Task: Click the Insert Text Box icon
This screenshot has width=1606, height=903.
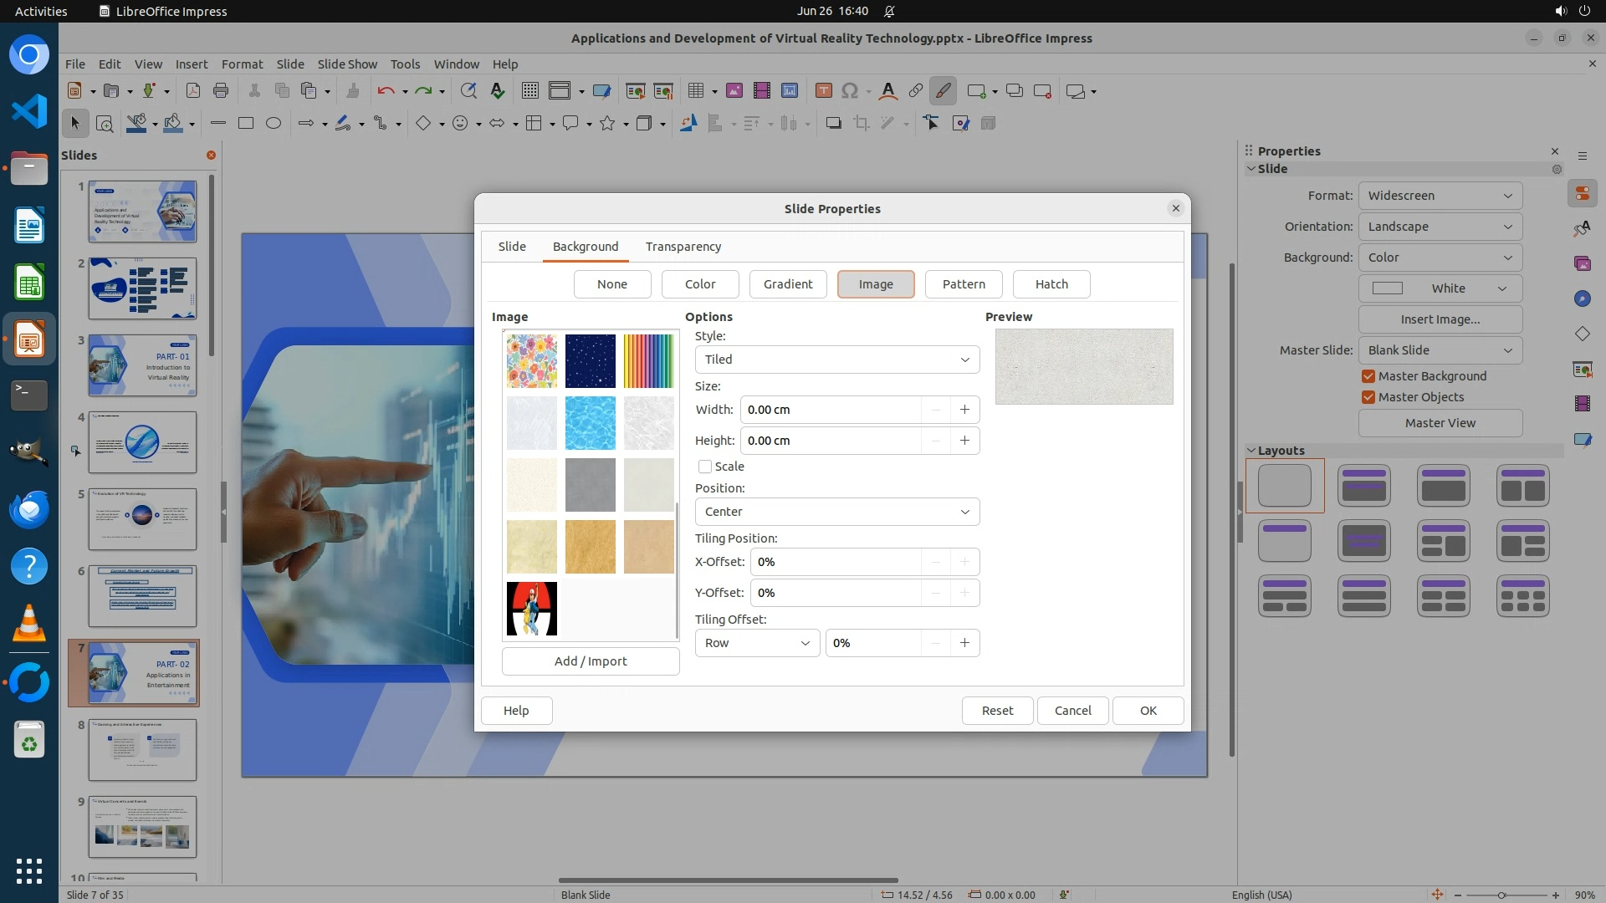Action: click(x=823, y=91)
